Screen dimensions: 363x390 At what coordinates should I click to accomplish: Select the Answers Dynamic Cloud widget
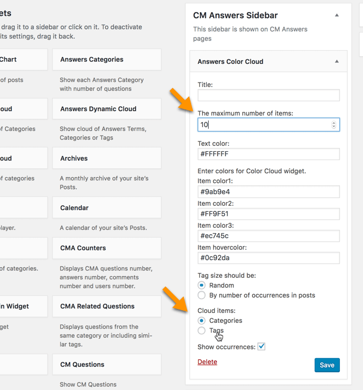(107, 109)
